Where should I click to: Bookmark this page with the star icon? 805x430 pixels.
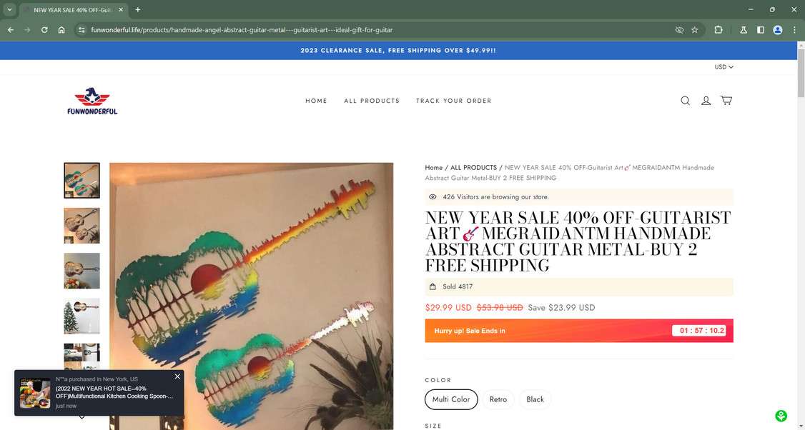(x=695, y=30)
